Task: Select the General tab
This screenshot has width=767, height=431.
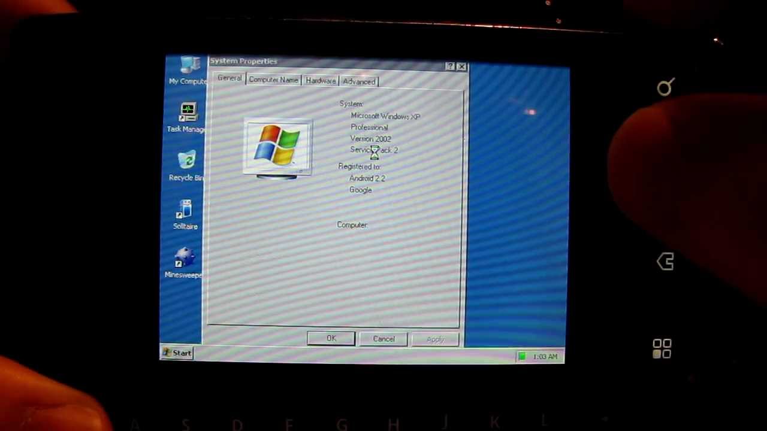Action: coord(230,78)
